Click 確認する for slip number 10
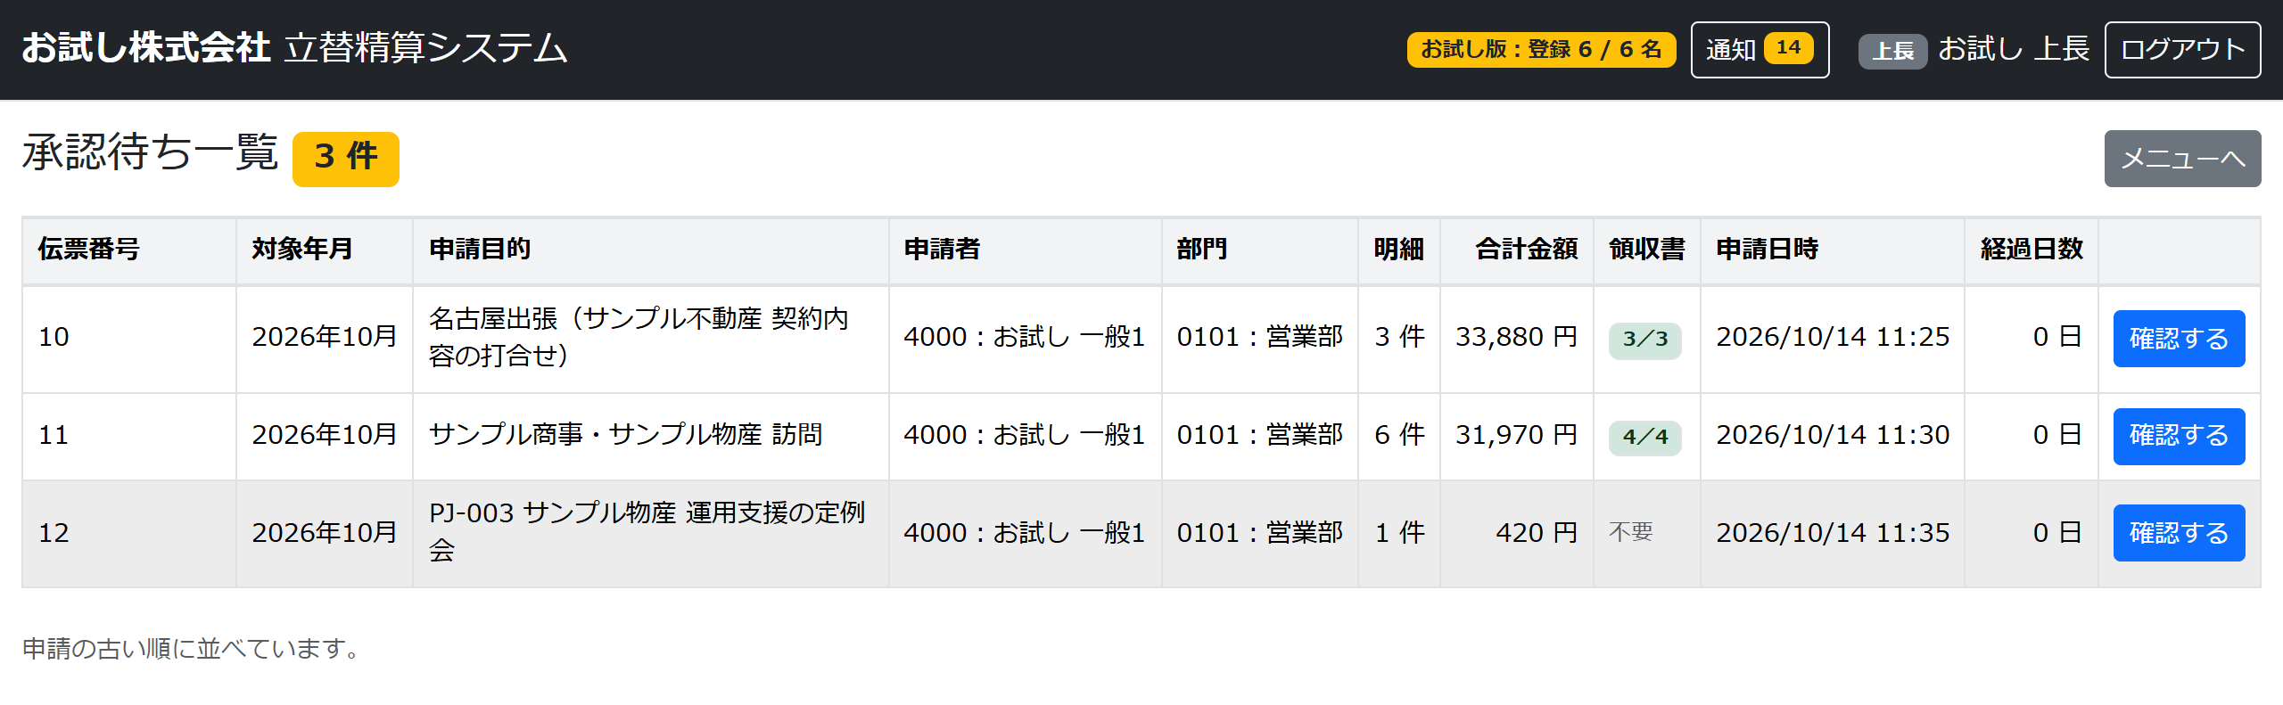2283x705 pixels. [x=2179, y=339]
